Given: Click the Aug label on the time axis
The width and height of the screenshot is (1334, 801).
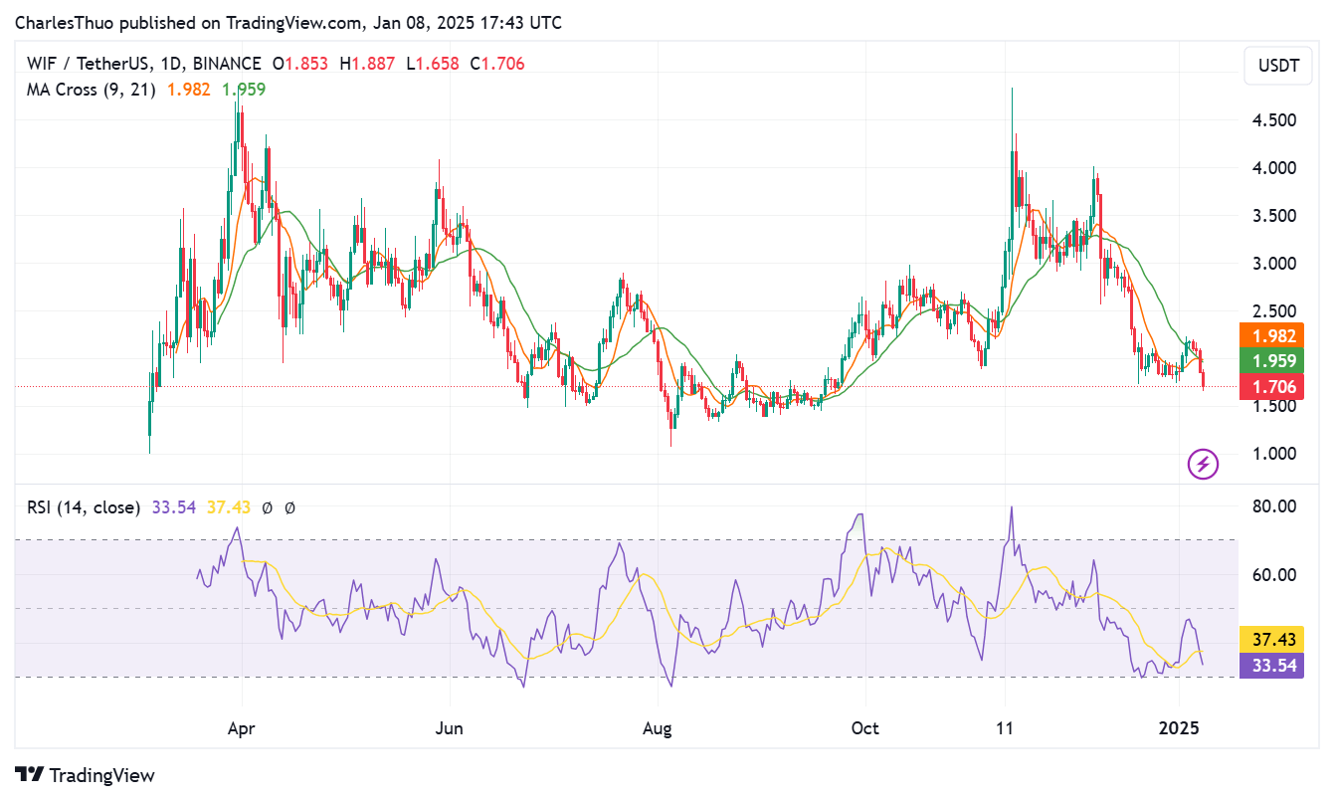Looking at the screenshot, I should [658, 727].
